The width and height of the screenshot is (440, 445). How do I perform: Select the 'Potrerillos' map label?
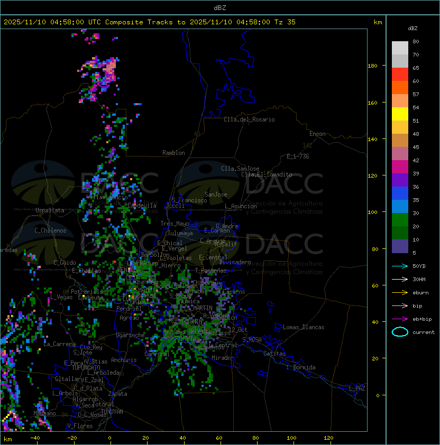pyautogui.click(x=88, y=292)
